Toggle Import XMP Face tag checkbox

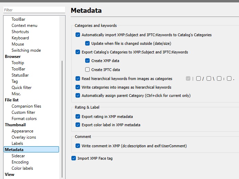point(73,158)
